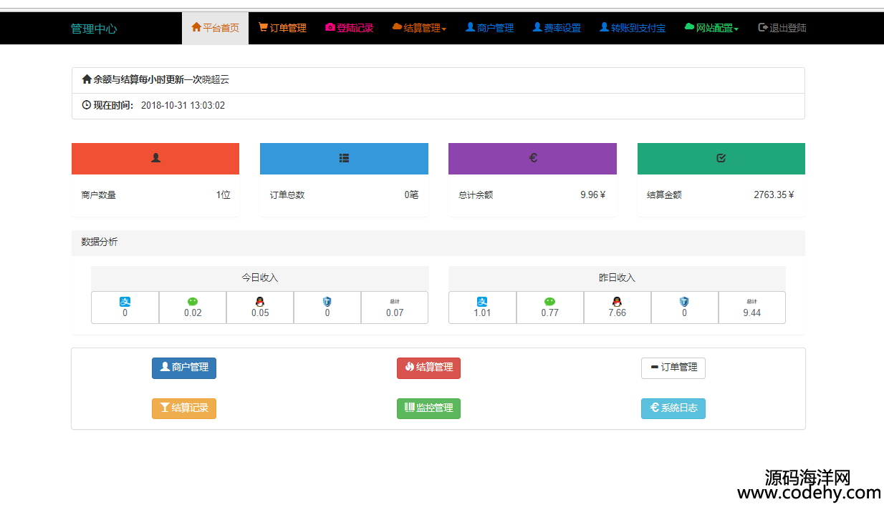This screenshot has width=884, height=507.
Task: Click the user icon in red merchant card
Action: click(155, 158)
